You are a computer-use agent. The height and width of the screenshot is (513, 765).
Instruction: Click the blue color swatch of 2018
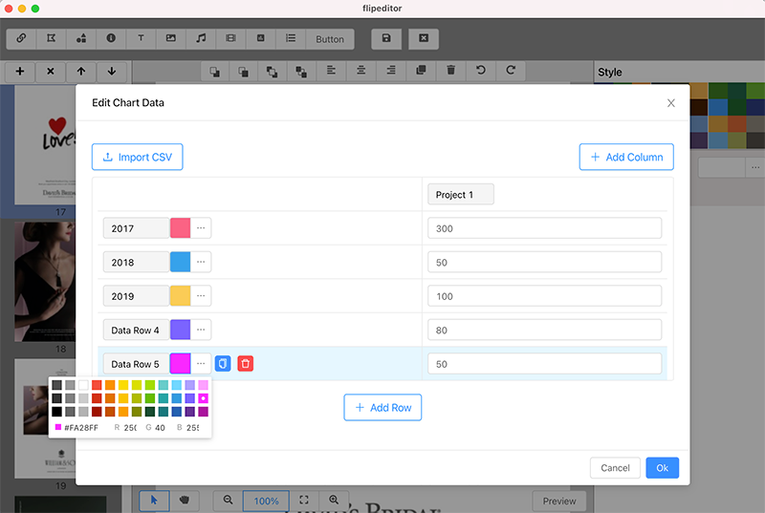click(180, 262)
